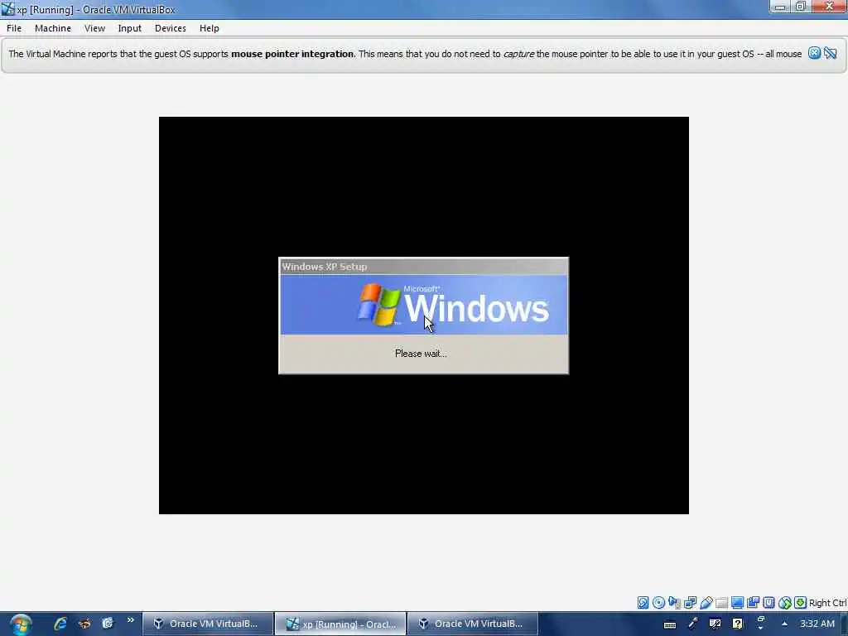The height and width of the screenshot is (636, 848).
Task: Open the language bar options dropdown
Action: [x=760, y=627]
